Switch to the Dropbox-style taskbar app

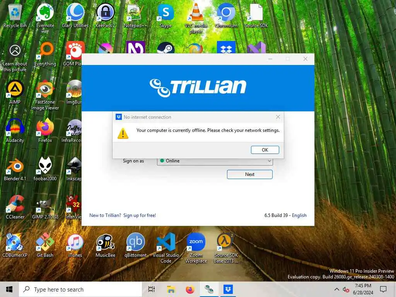tap(228, 289)
